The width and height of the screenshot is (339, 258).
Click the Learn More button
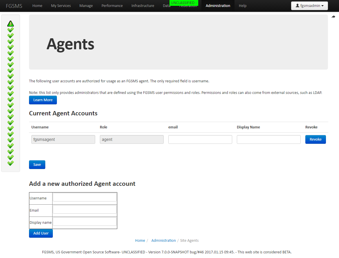click(x=43, y=100)
